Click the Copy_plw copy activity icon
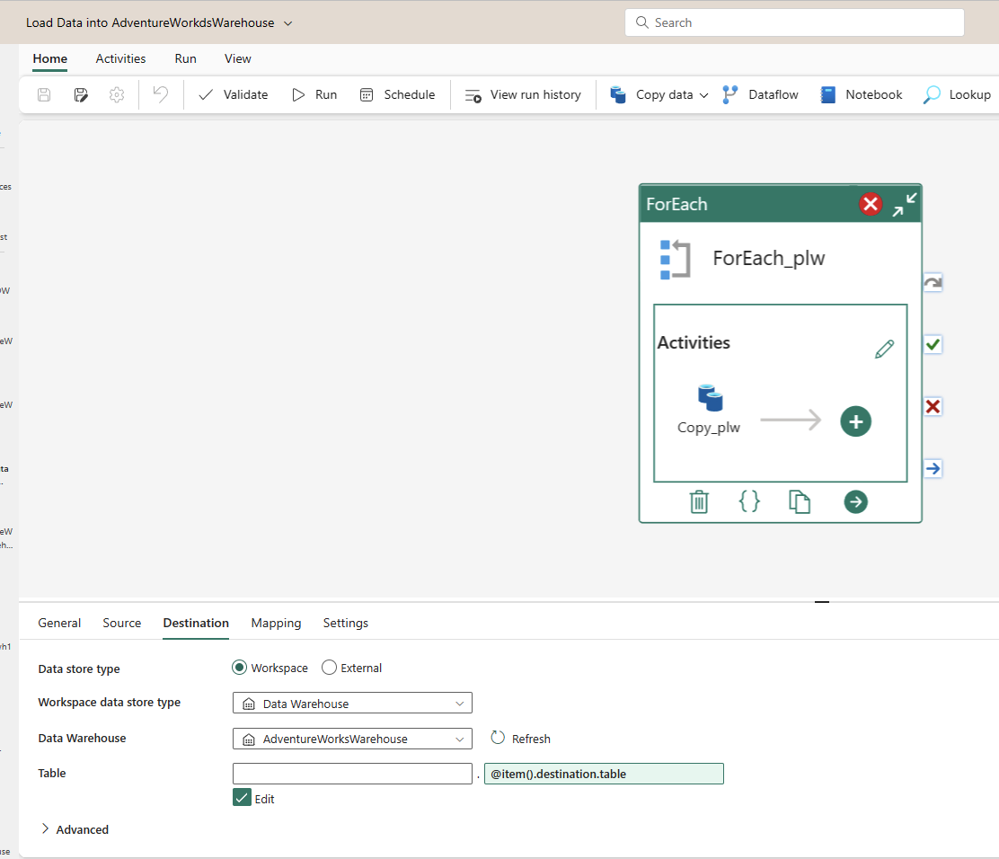Viewport: 999px width, 859px height. 710,397
